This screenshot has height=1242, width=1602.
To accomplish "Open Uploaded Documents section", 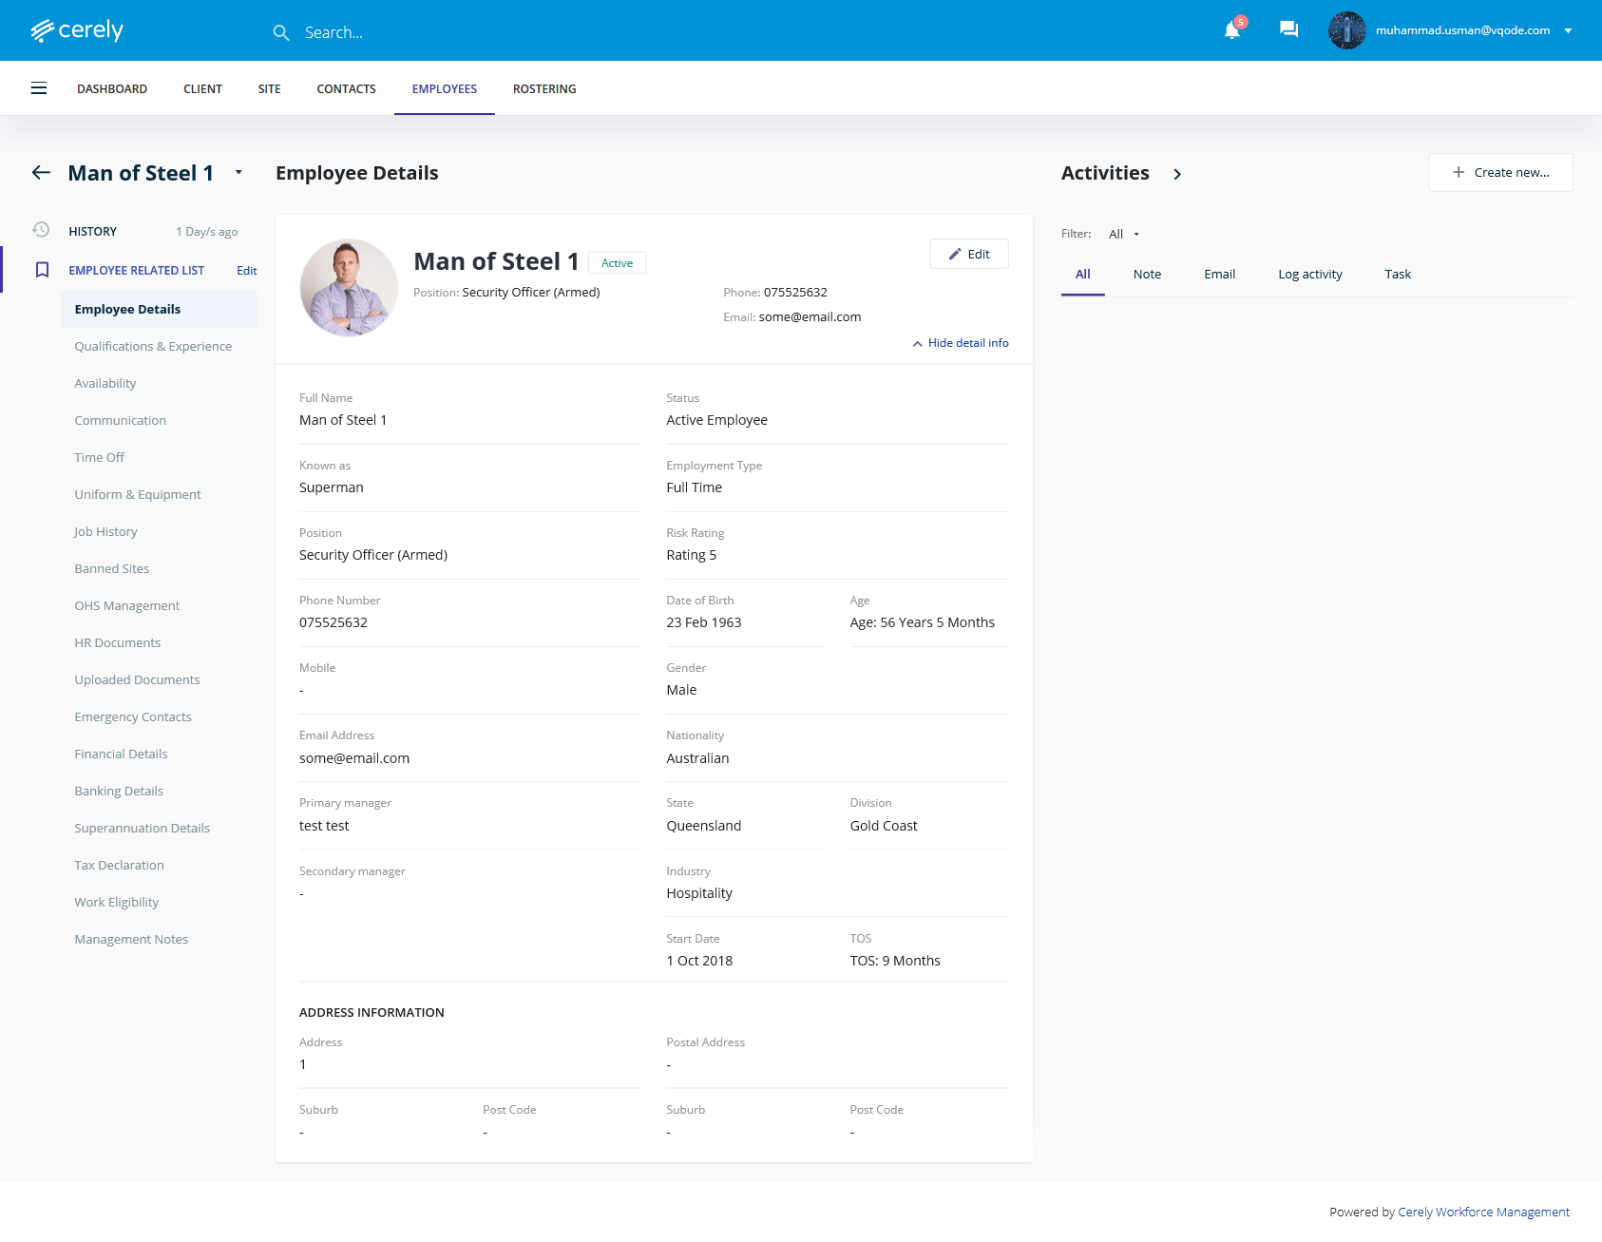I will point(137,679).
